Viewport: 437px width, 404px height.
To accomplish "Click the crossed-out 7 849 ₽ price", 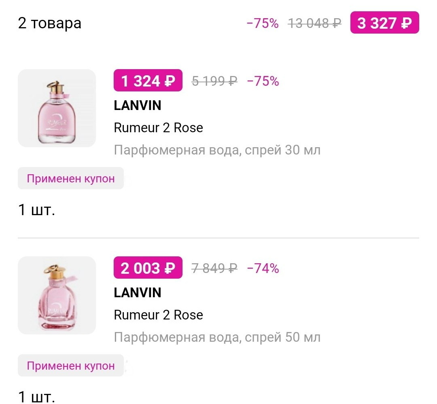I will (214, 267).
